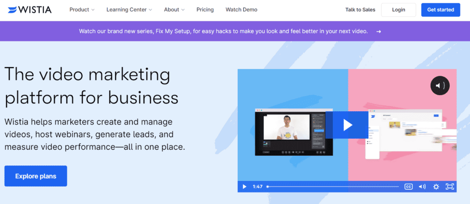This screenshot has height=204, width=470.
Task: Open the Fix My Setup banner link
Action: [x=224, y=31]
